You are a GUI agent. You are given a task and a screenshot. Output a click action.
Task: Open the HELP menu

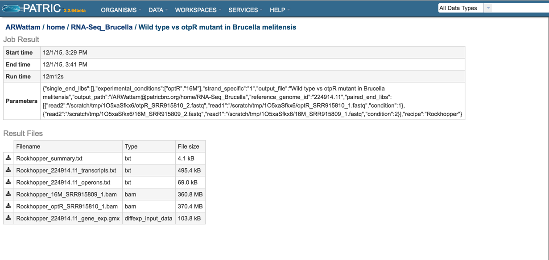280,10
